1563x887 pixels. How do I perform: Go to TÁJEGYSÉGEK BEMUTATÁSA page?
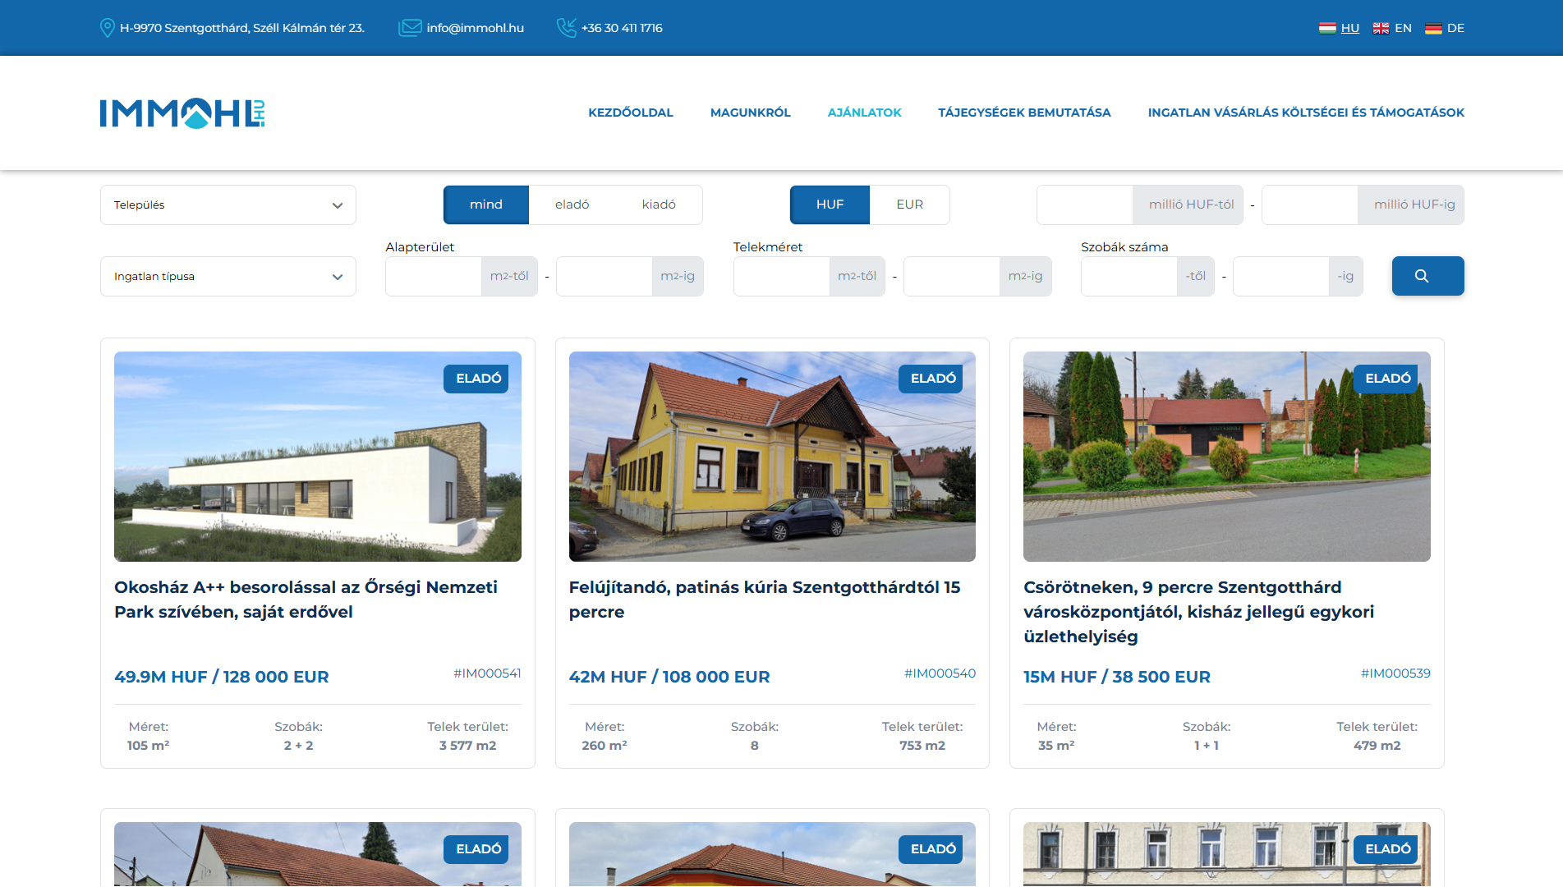[x=1024, y=113]
